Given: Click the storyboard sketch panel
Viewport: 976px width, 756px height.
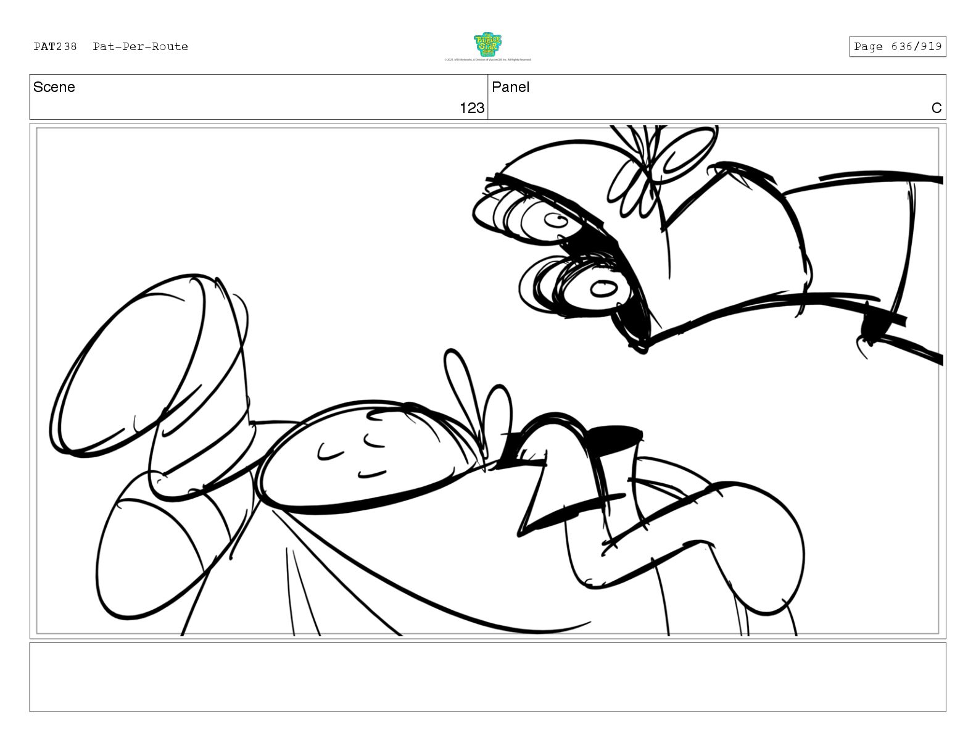Looking at the screenshot, I should click(487, 381).
